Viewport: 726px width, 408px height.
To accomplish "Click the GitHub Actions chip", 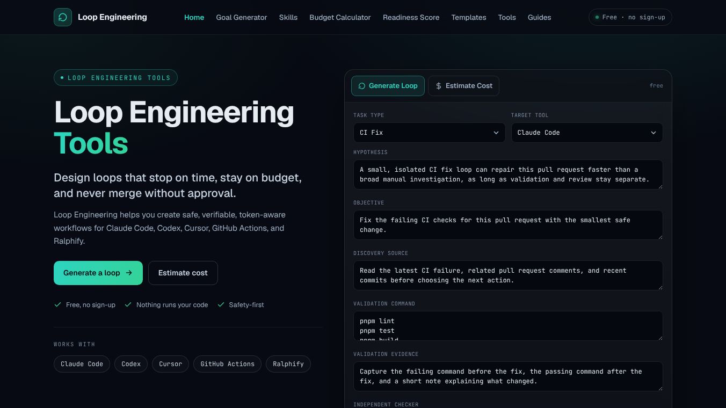I will point(227,364).
